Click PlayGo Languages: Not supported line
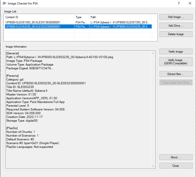The image size is (196, 177). click(30, 147)
